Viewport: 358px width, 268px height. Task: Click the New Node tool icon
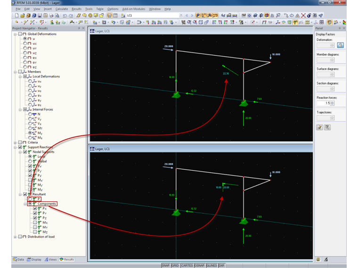pos(16,22)
